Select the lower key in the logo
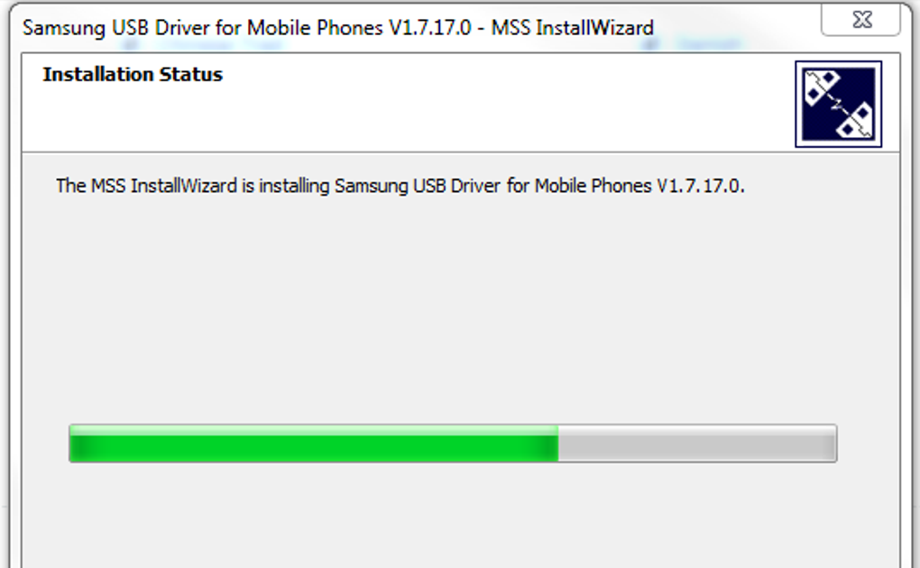This screenshot has width=920, height=568. 855,121
